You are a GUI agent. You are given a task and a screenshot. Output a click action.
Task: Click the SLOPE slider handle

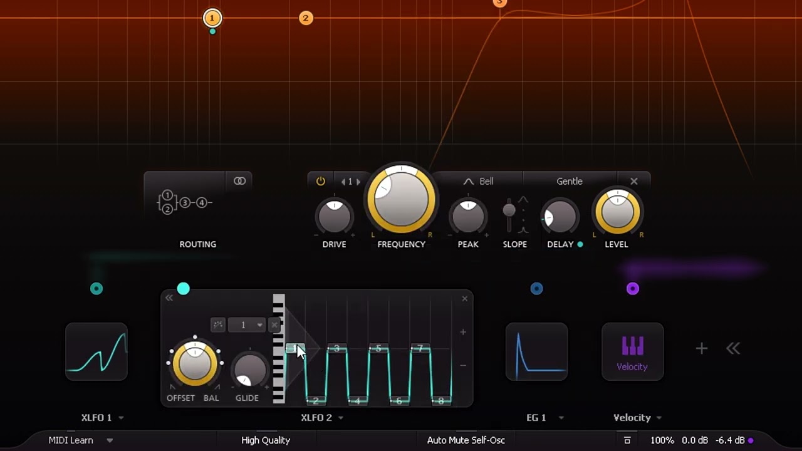tap(509, 210)
